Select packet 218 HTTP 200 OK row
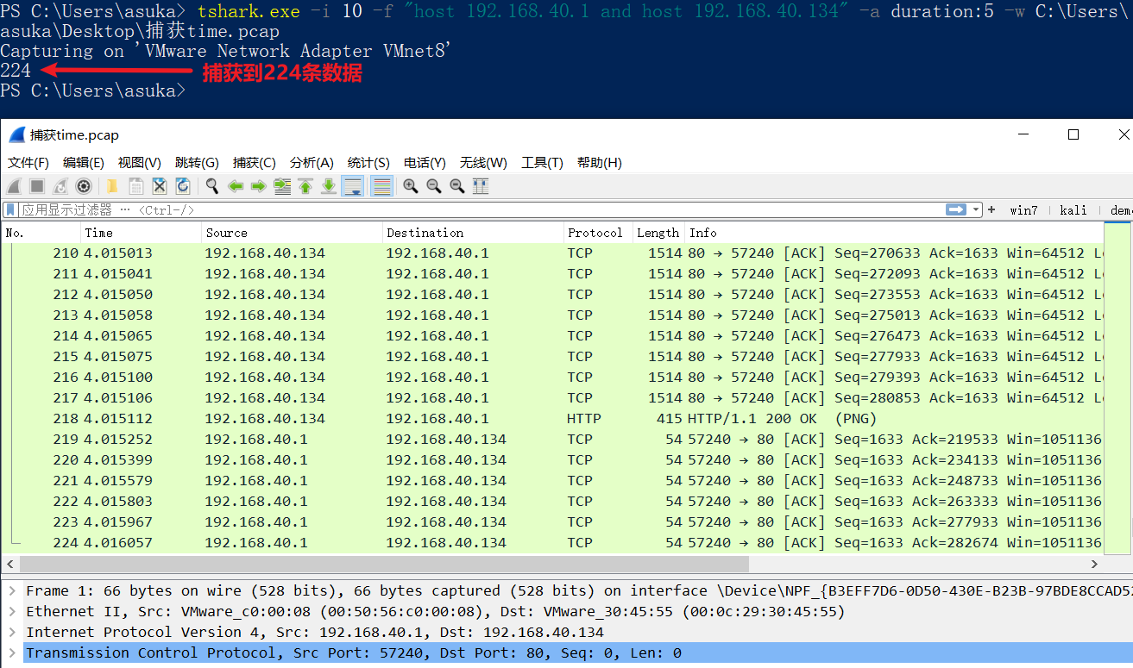 pos(552,419)
